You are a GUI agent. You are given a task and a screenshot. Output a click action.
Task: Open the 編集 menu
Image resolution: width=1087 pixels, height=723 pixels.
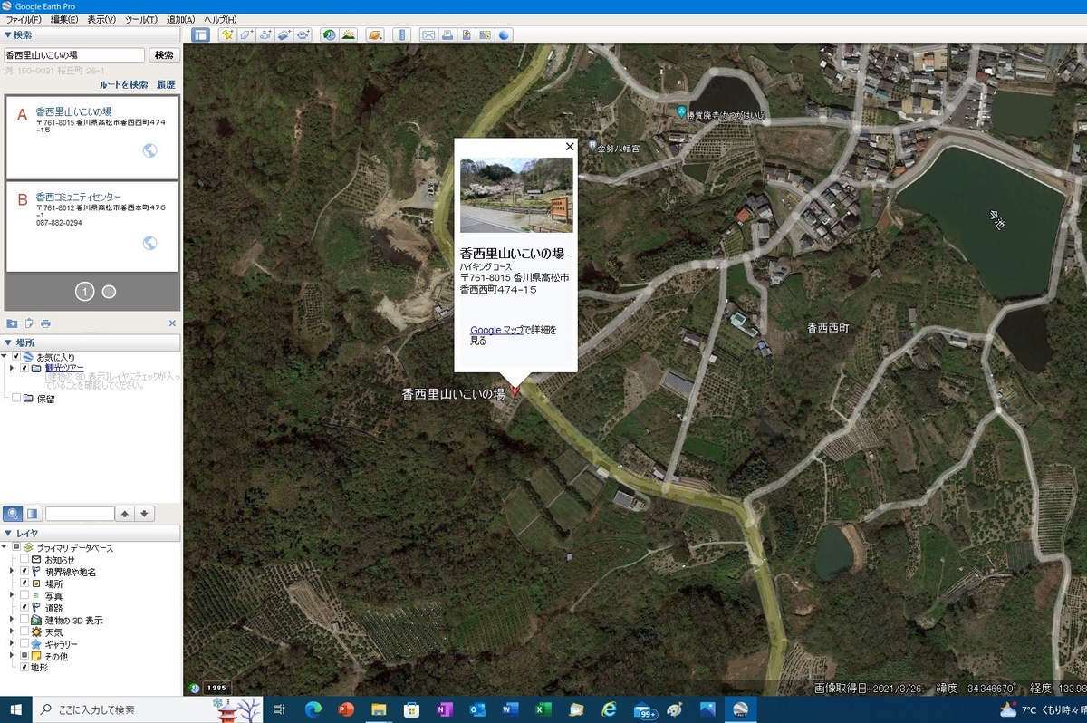(x=64, y=19)
